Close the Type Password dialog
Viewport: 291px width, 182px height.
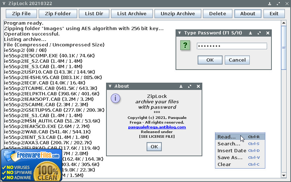267,33
